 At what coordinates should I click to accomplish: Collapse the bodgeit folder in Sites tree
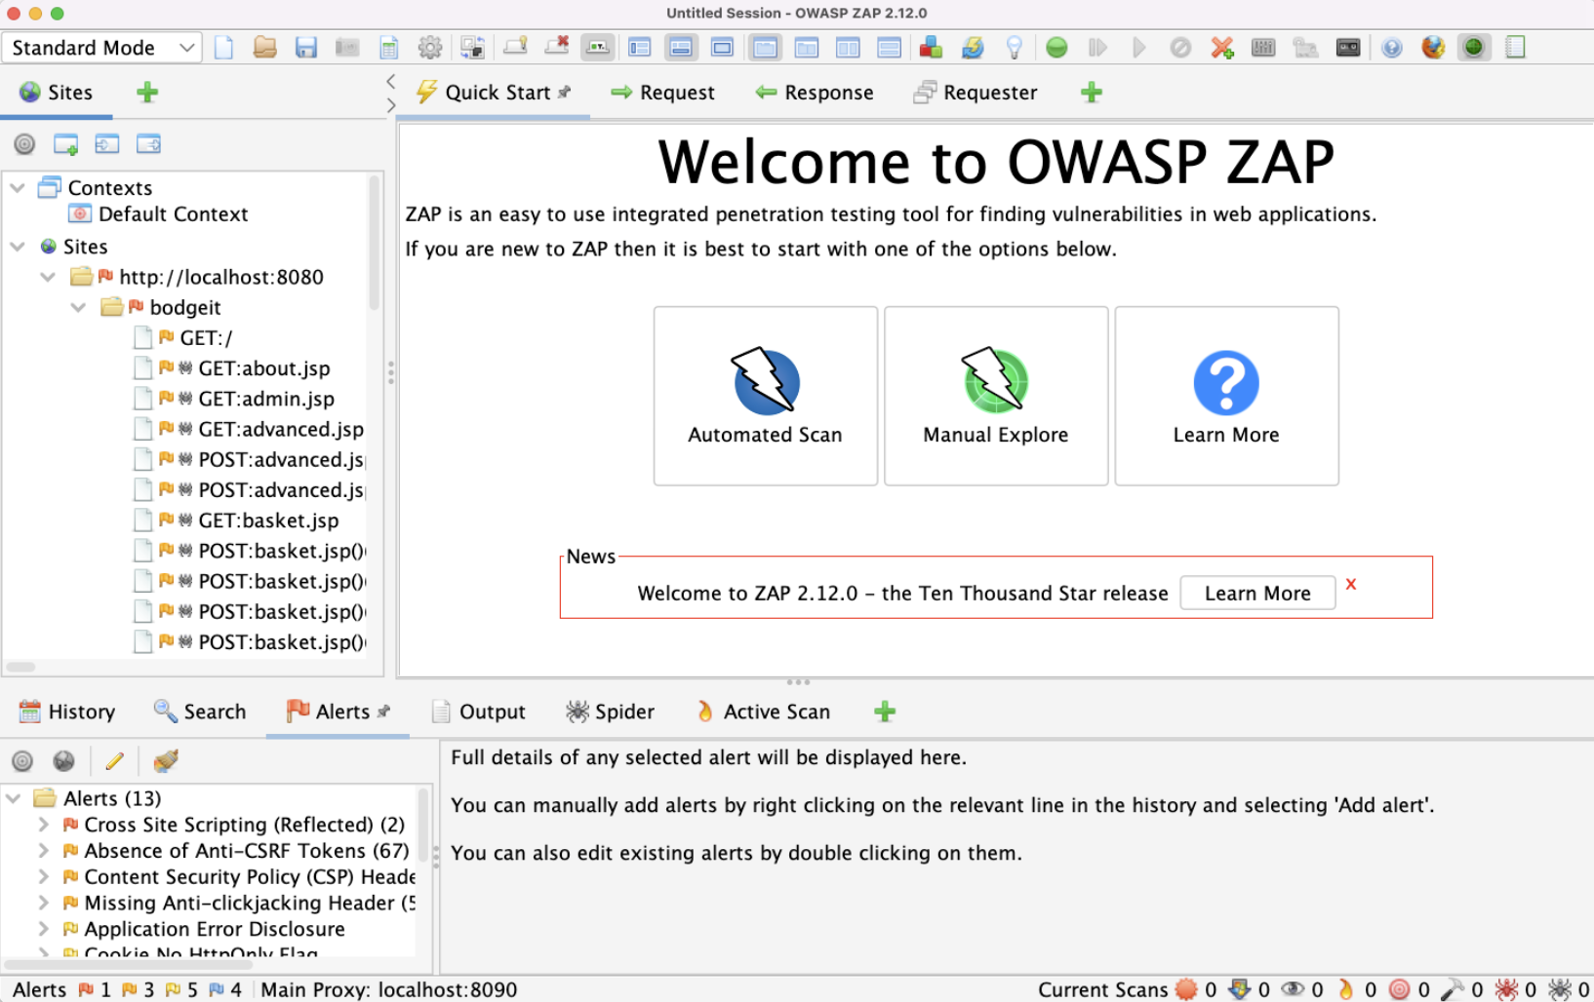click(78, 307)
